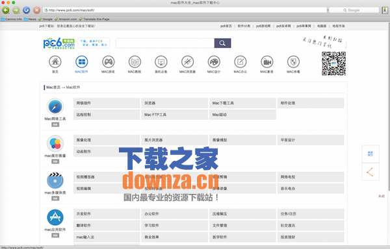Click the blue QR button on the right sidebar

370,154
